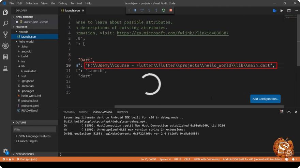
Task: Open the go.microsoft.com fwlink URL
Action: [172, 33]
